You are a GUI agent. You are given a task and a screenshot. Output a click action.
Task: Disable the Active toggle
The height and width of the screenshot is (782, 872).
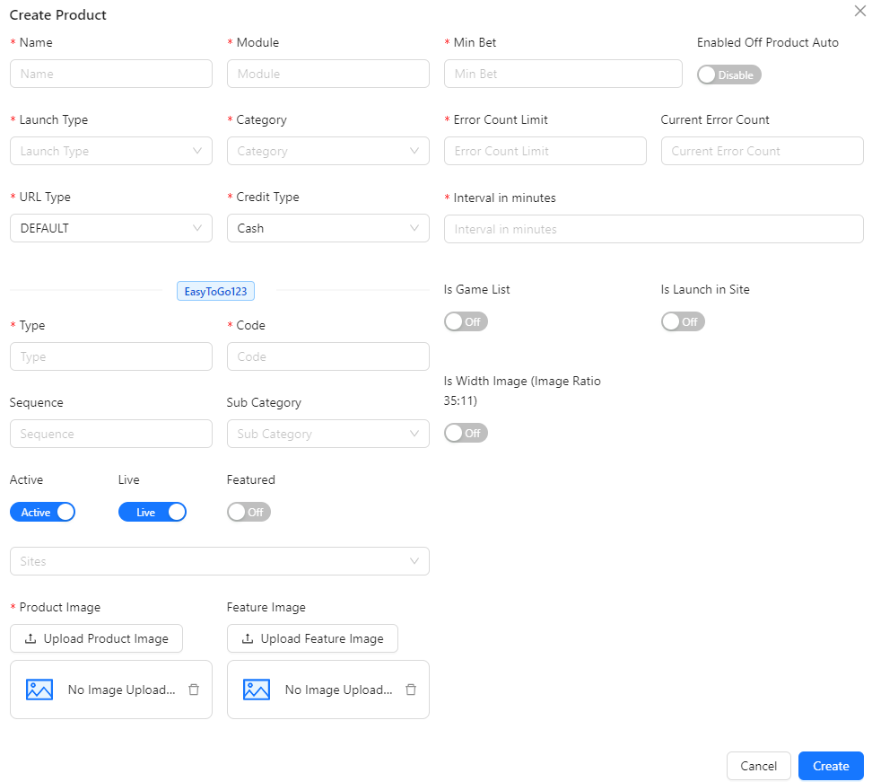pos(42,512)
